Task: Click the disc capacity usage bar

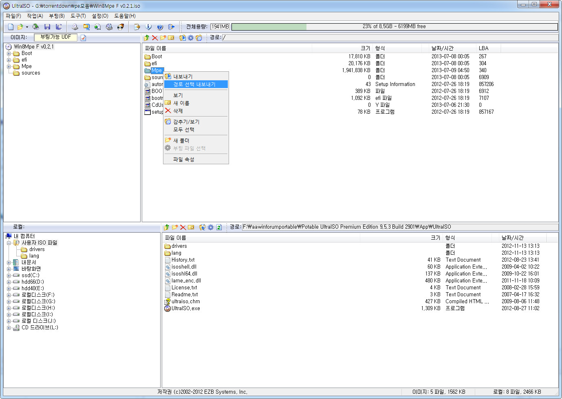Action: pos(394,26)
